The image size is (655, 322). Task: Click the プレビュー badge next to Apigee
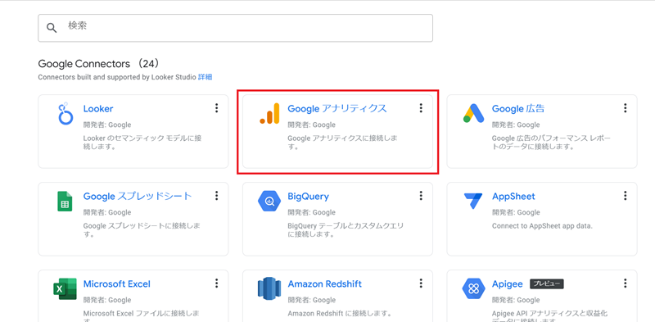point(547,284)
